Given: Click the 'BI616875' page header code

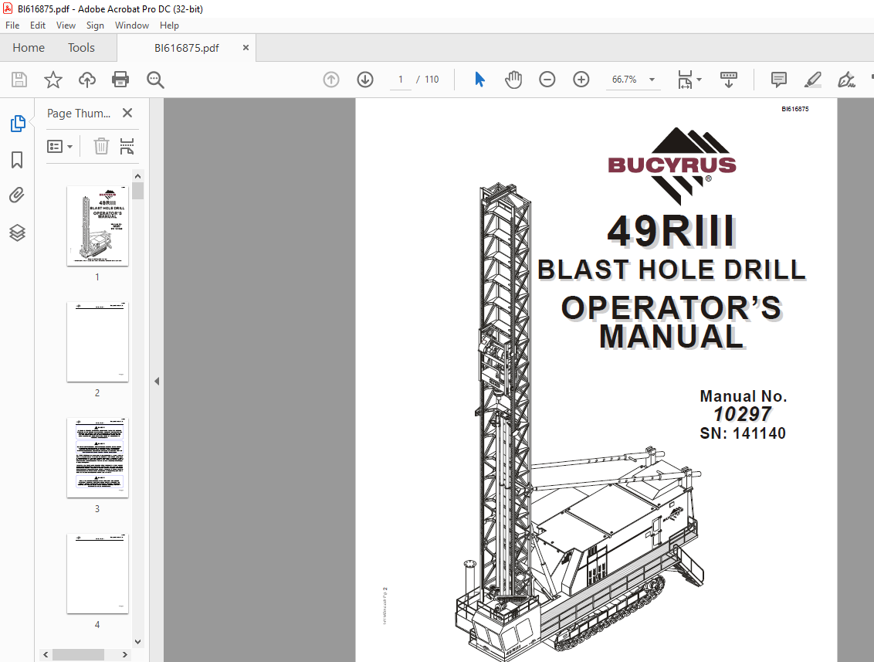Looking at the screenshot, I should coord(794,109).
